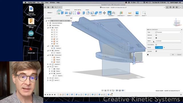Click the Create Form purple icon
The image size is (183, 103).
point(79,13)
